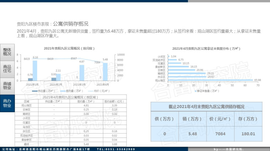Select the 2021年2月 axis label
The image size is (270, 151).
point(56,85)
